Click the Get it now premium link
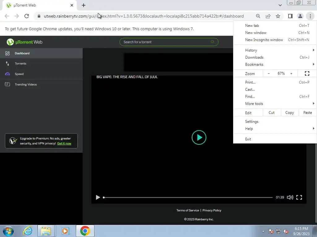The width and height of the screenshot is (317, 237). (64, 143)
